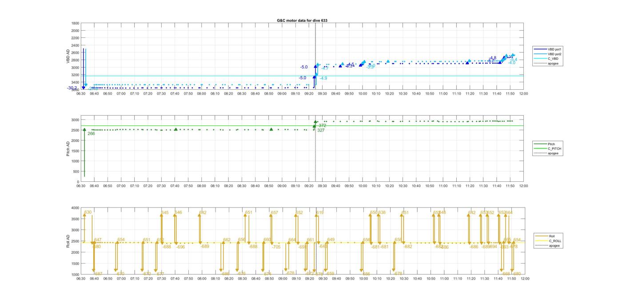Click the "VBD AD" y-axis label
622x308 pixels.
point(68,56)
